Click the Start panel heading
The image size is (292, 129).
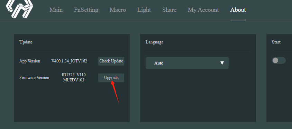(x=276, y=42)
